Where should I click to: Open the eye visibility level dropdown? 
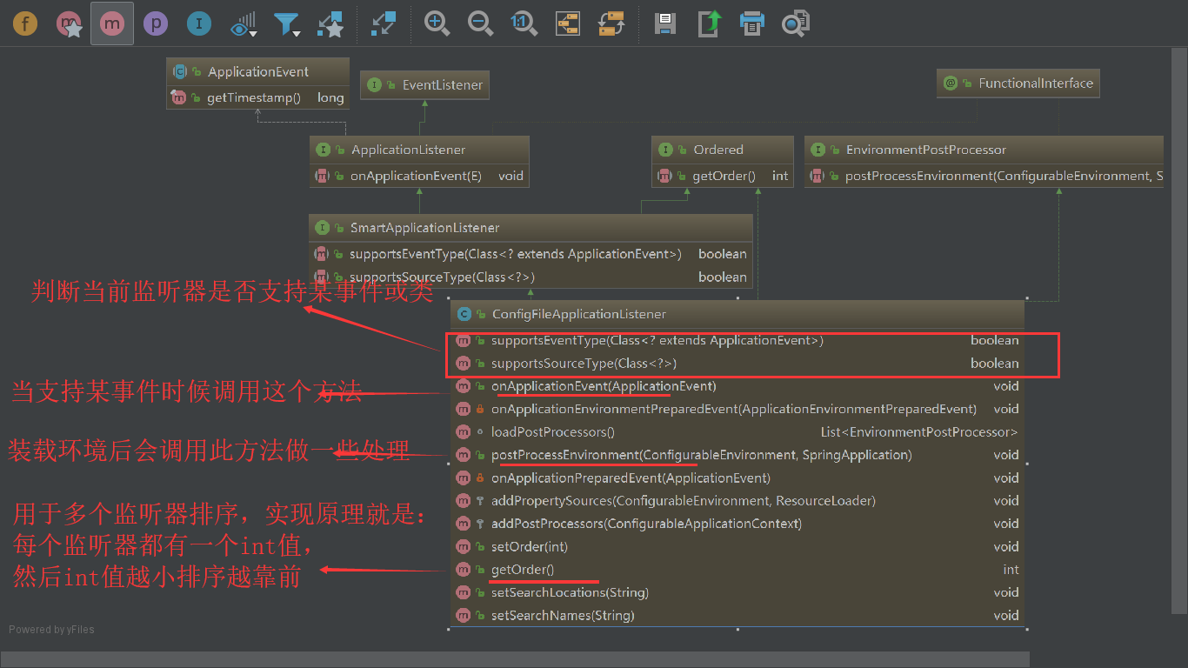coord(244,23)
